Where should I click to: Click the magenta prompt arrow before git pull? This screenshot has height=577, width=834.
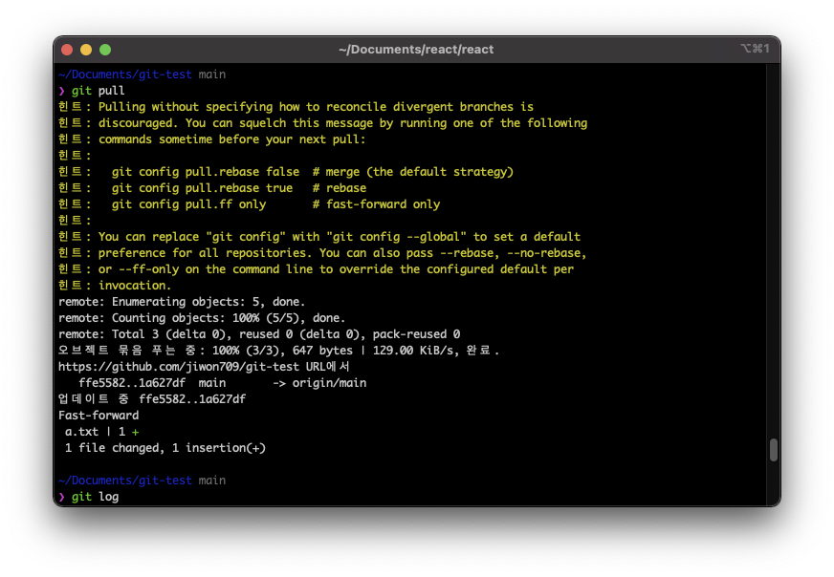[62, 91]
